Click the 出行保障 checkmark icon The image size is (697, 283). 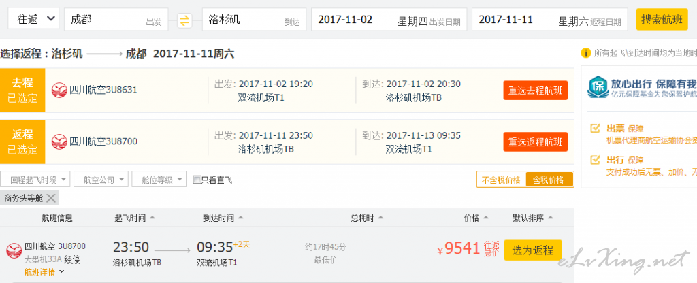tap(595, 159)
